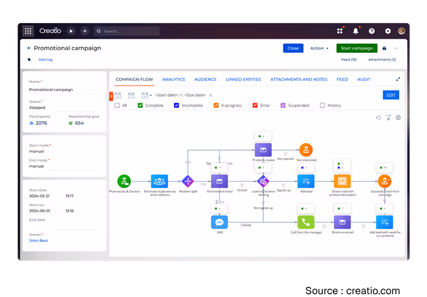Click the run process play button
The image size is (427, 297).
71,31
